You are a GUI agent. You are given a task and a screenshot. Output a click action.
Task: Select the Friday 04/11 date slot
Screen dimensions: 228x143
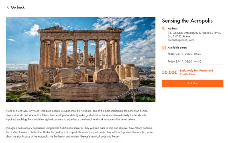point(185,53)
